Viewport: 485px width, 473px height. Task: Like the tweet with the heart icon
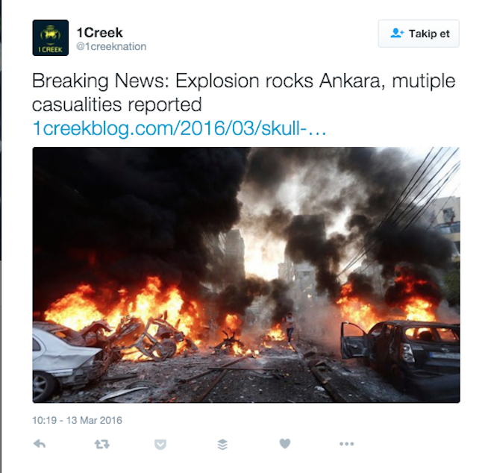pyautogui.click(x=285, y=444)
